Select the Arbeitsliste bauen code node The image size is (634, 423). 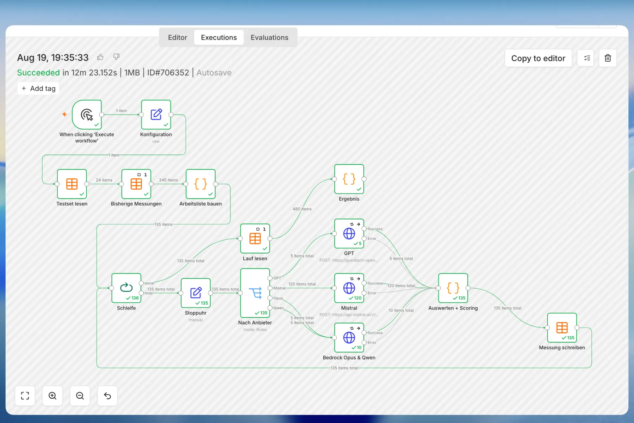coord(200,184)
